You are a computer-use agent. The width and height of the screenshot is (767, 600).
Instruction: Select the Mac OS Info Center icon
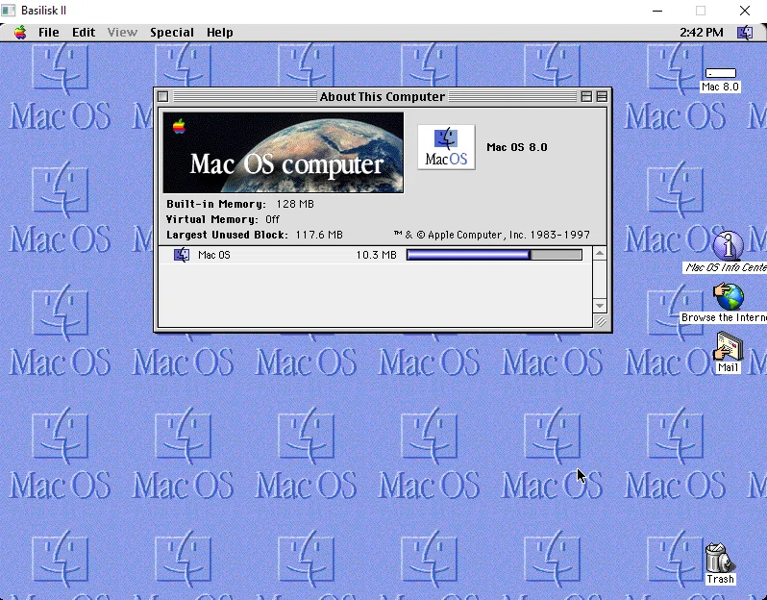coord(728,245)
